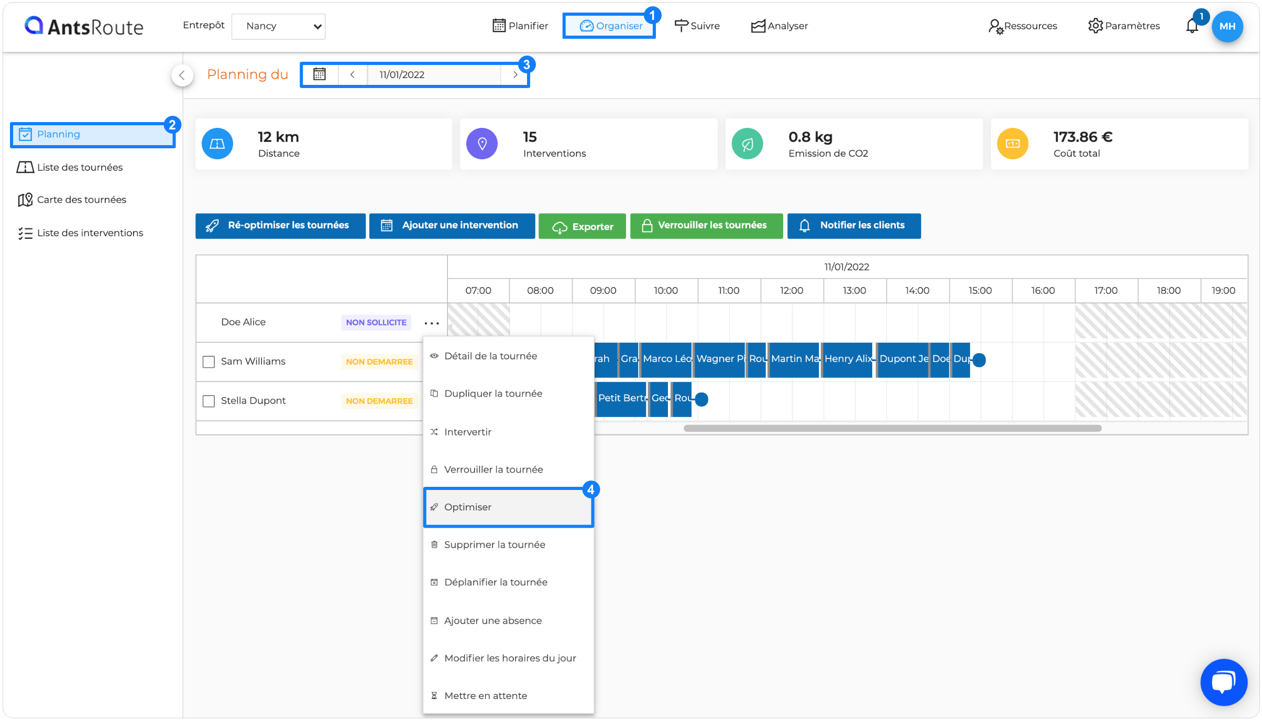The width and height of the screenshot is (1262, 720).
Task: Select Mettre en attente
Action: (508, 696)
